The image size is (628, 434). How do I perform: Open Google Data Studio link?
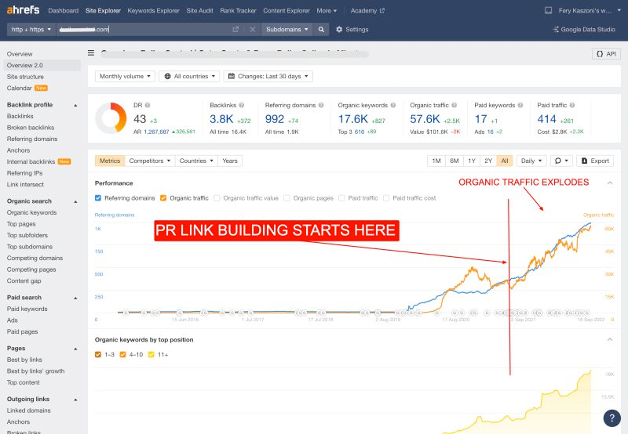pyautogui.click(x=584, y=29)
